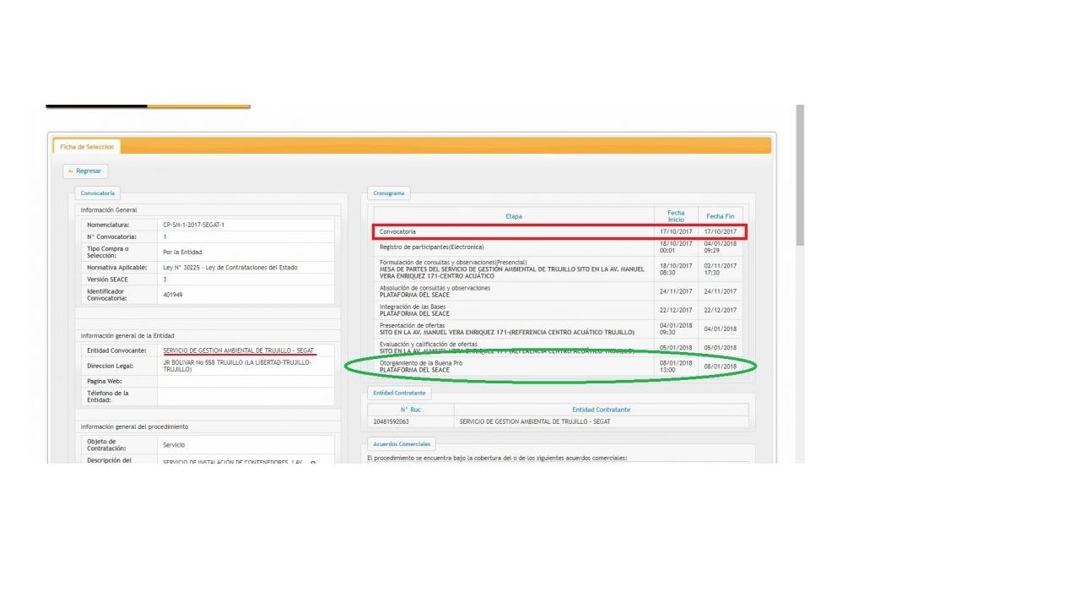Select the Acuerdos Comerciales panel header label
This screenshot has width=1080, height=608.
[402, 443]
